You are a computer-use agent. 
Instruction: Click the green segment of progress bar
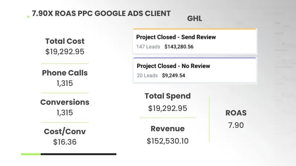coord(31,154)
